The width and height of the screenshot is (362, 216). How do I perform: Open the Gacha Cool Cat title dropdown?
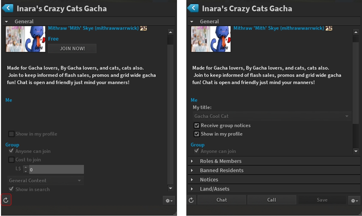pyautogui.click(x=272, y=116)
